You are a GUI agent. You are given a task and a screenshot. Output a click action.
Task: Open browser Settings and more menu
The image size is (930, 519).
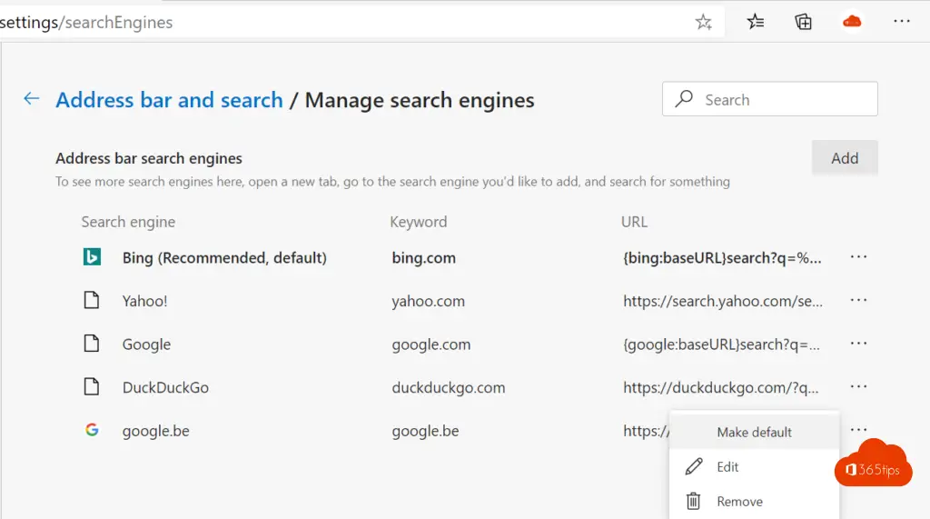(902, 22)
